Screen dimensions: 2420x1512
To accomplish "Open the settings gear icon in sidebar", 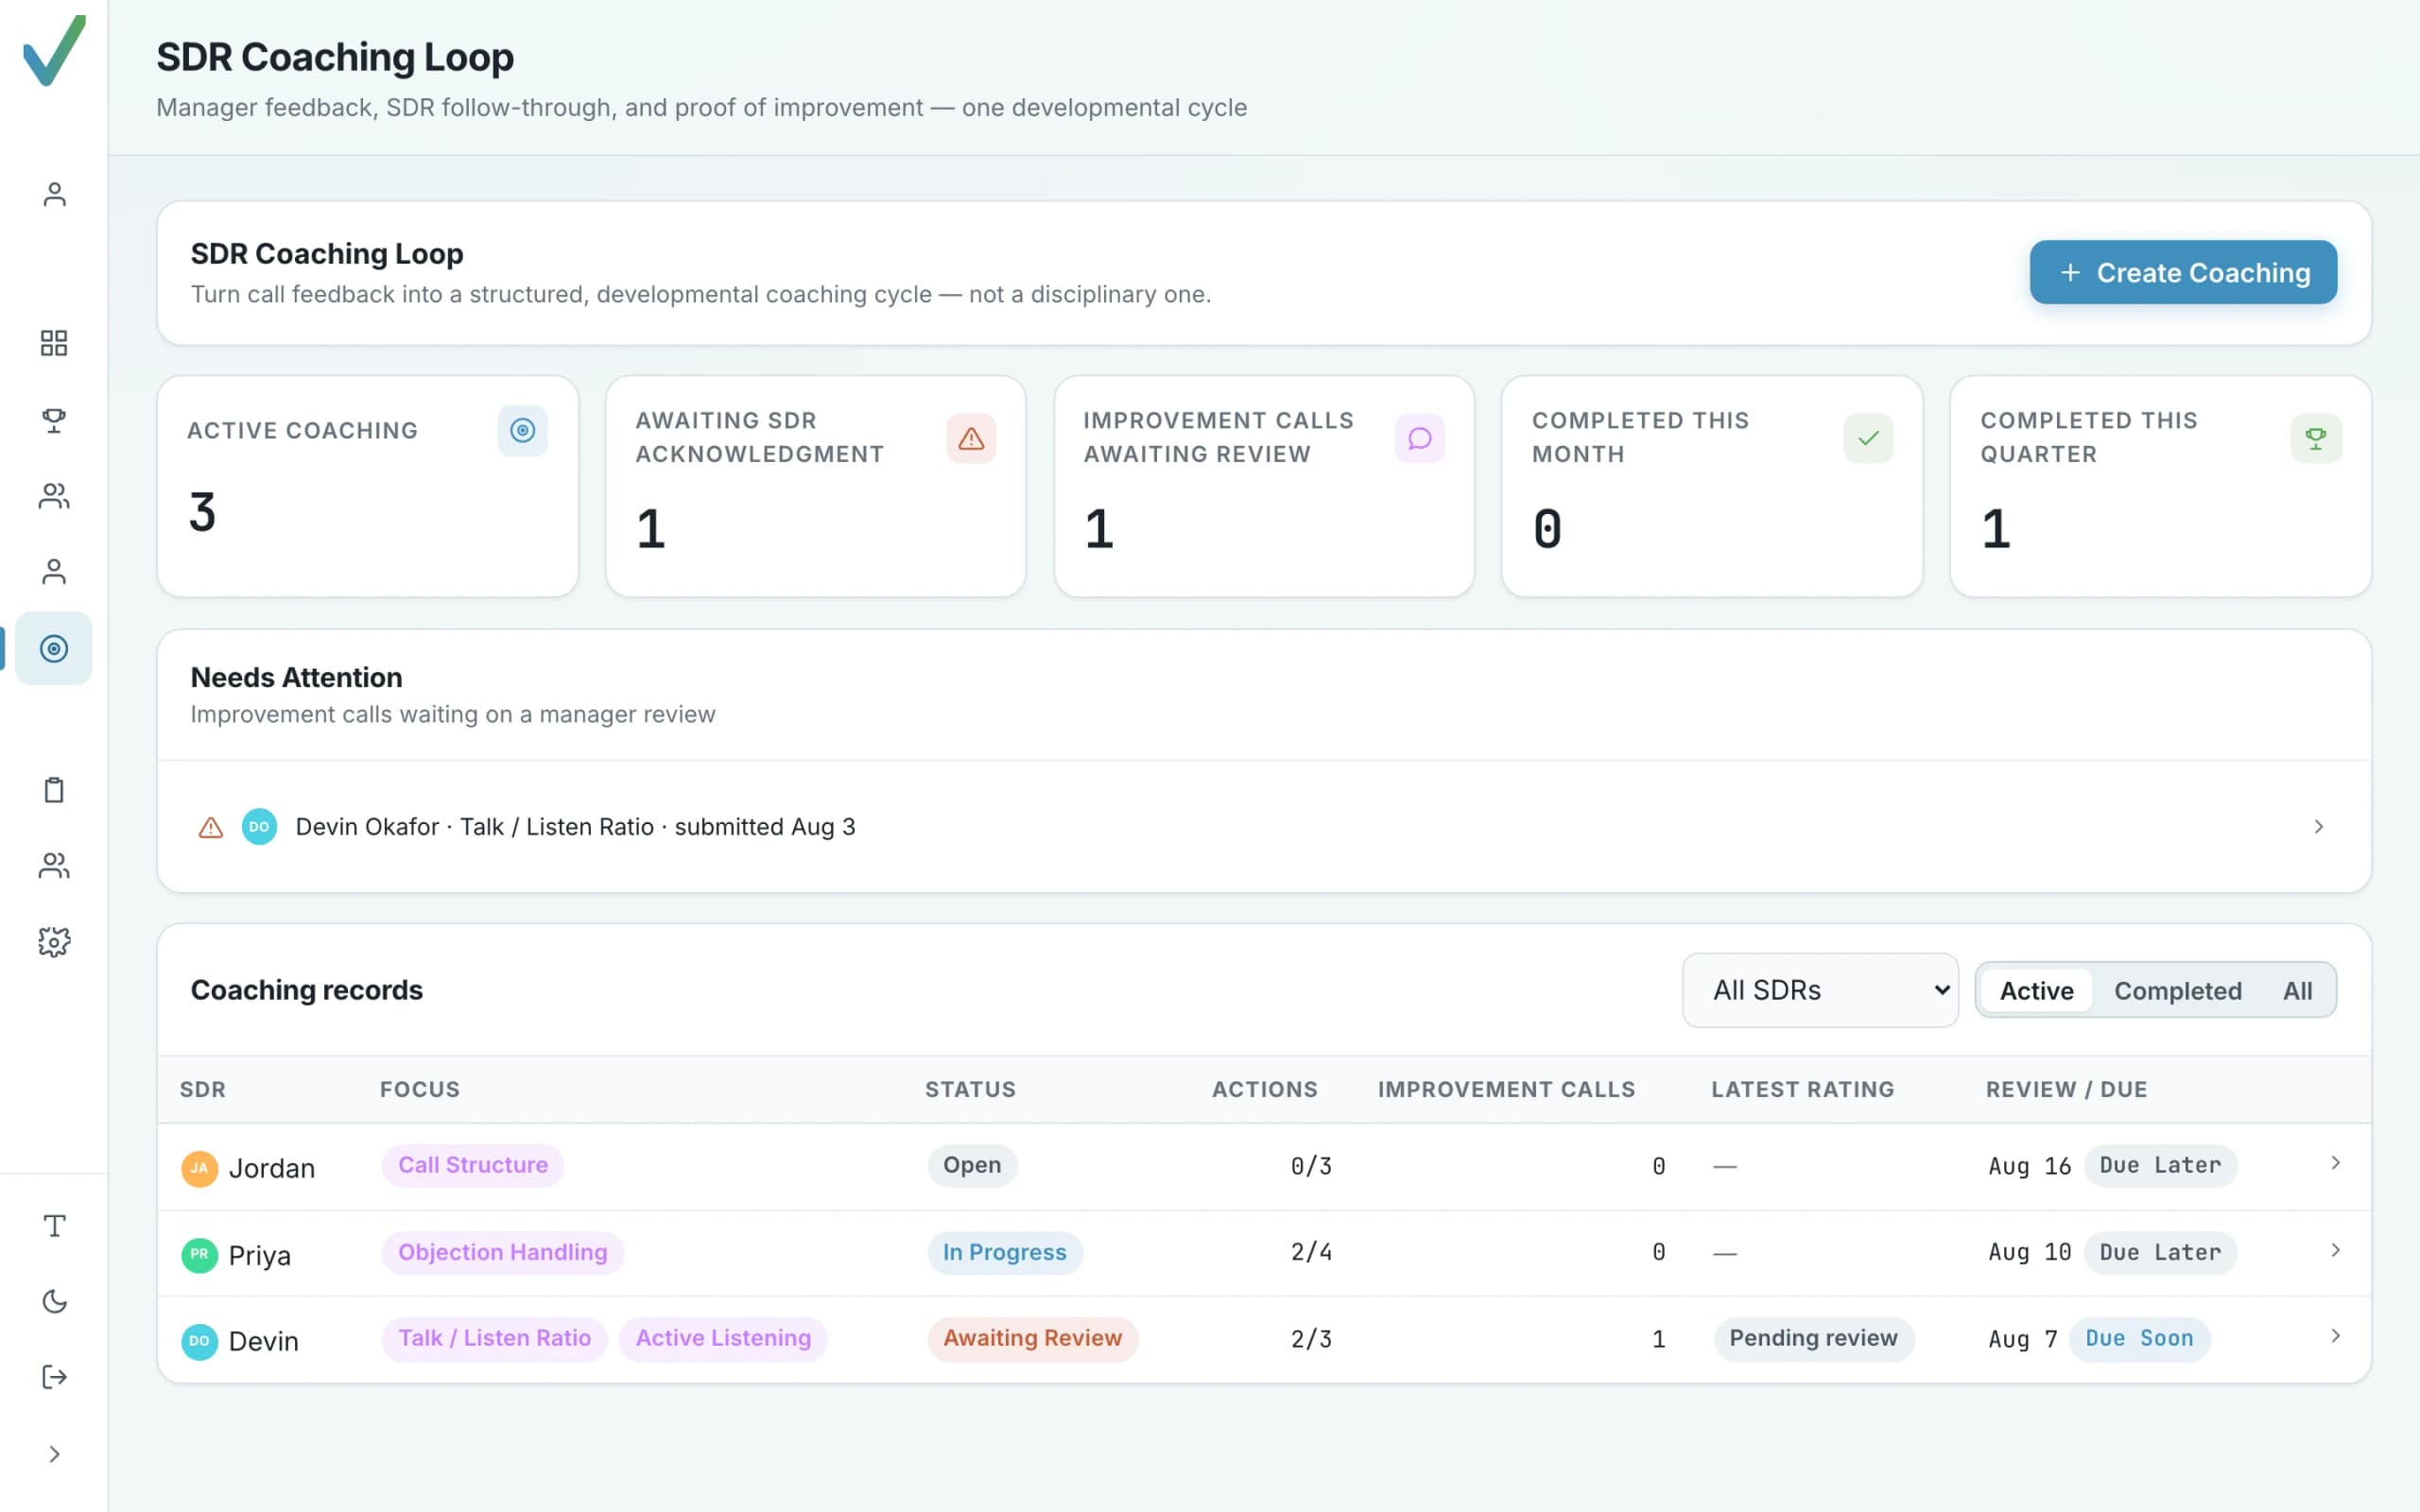I will (54, 941).
